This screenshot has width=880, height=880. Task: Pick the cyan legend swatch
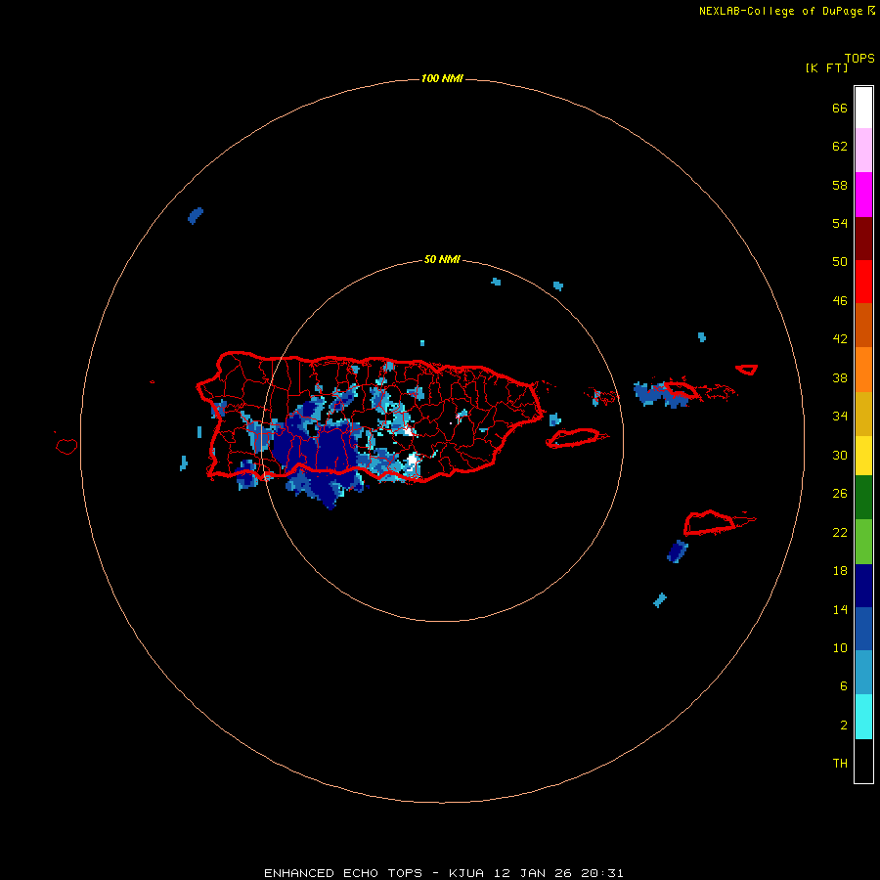click(863, 717)
